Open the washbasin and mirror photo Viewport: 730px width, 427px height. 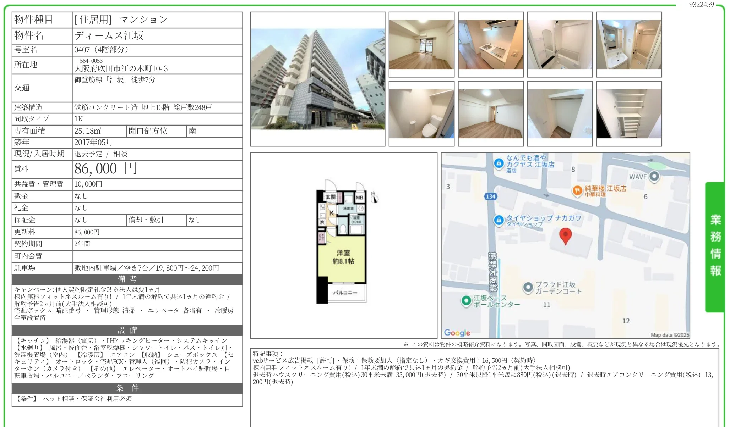click(x=629, y=44)
